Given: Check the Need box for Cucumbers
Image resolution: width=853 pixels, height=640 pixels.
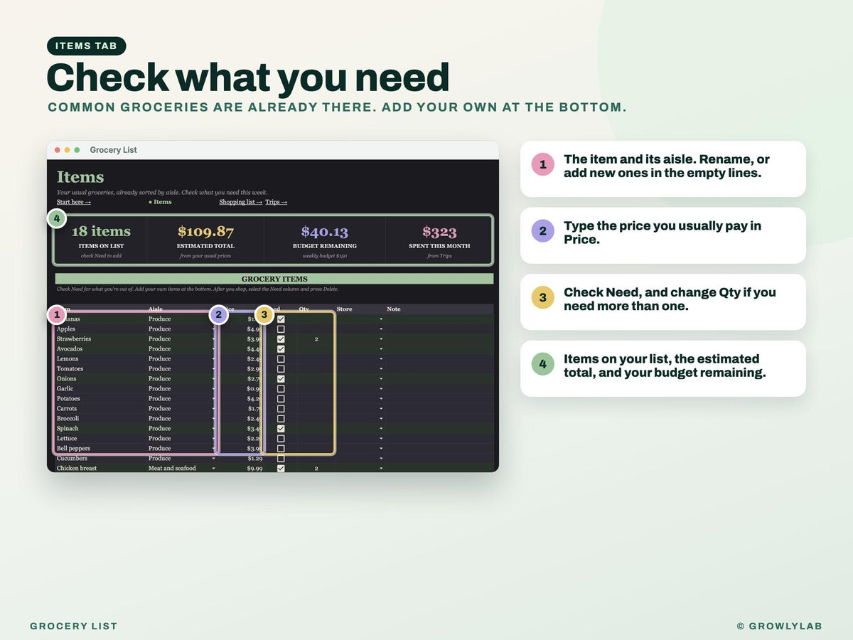Looking at the screenshot, I should 281,459.
